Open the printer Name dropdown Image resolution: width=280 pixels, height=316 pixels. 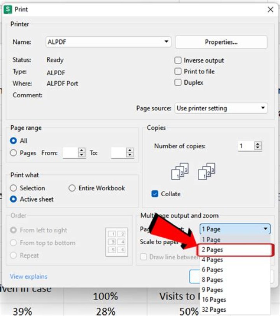coord(108,42)
